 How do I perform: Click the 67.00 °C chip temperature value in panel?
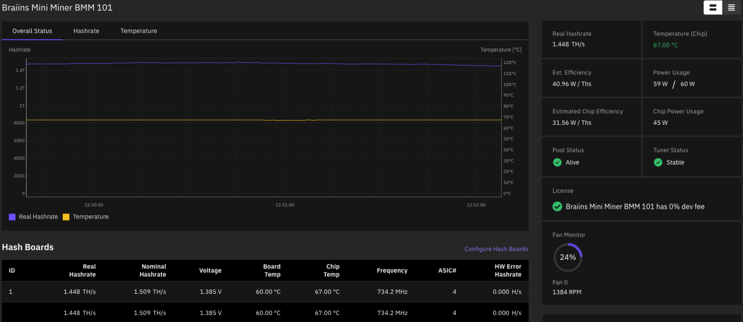click(x=665, y=45)
